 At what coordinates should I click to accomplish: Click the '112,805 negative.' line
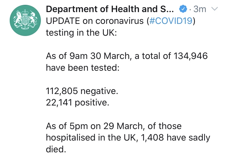(x=82, y=91)
